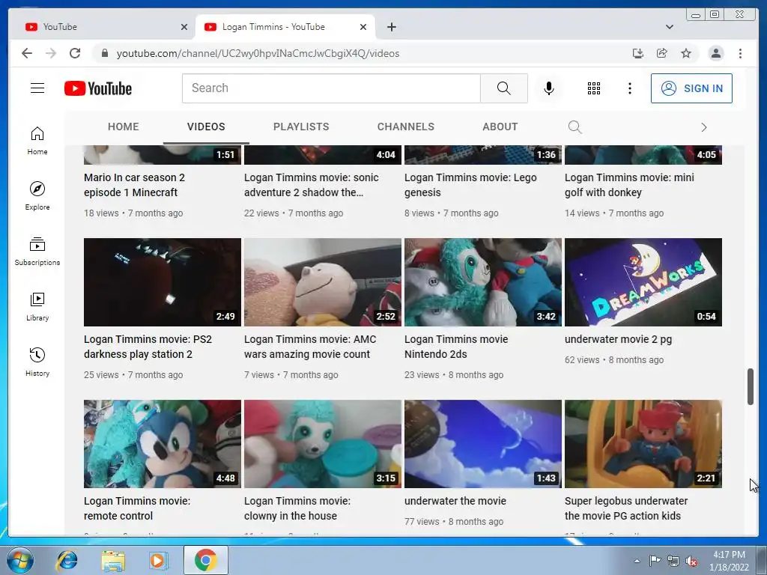Open Subscriptions in the sidebar
Image resolution: width=767 pixels, height=575 pixels.
[37, 252]
